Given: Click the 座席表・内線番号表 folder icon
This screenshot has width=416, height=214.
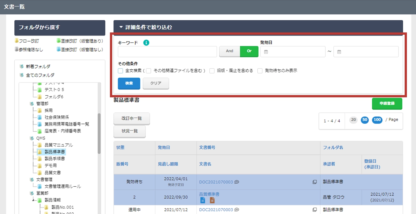Looking at the screenshot, I should tap(40, 131).
